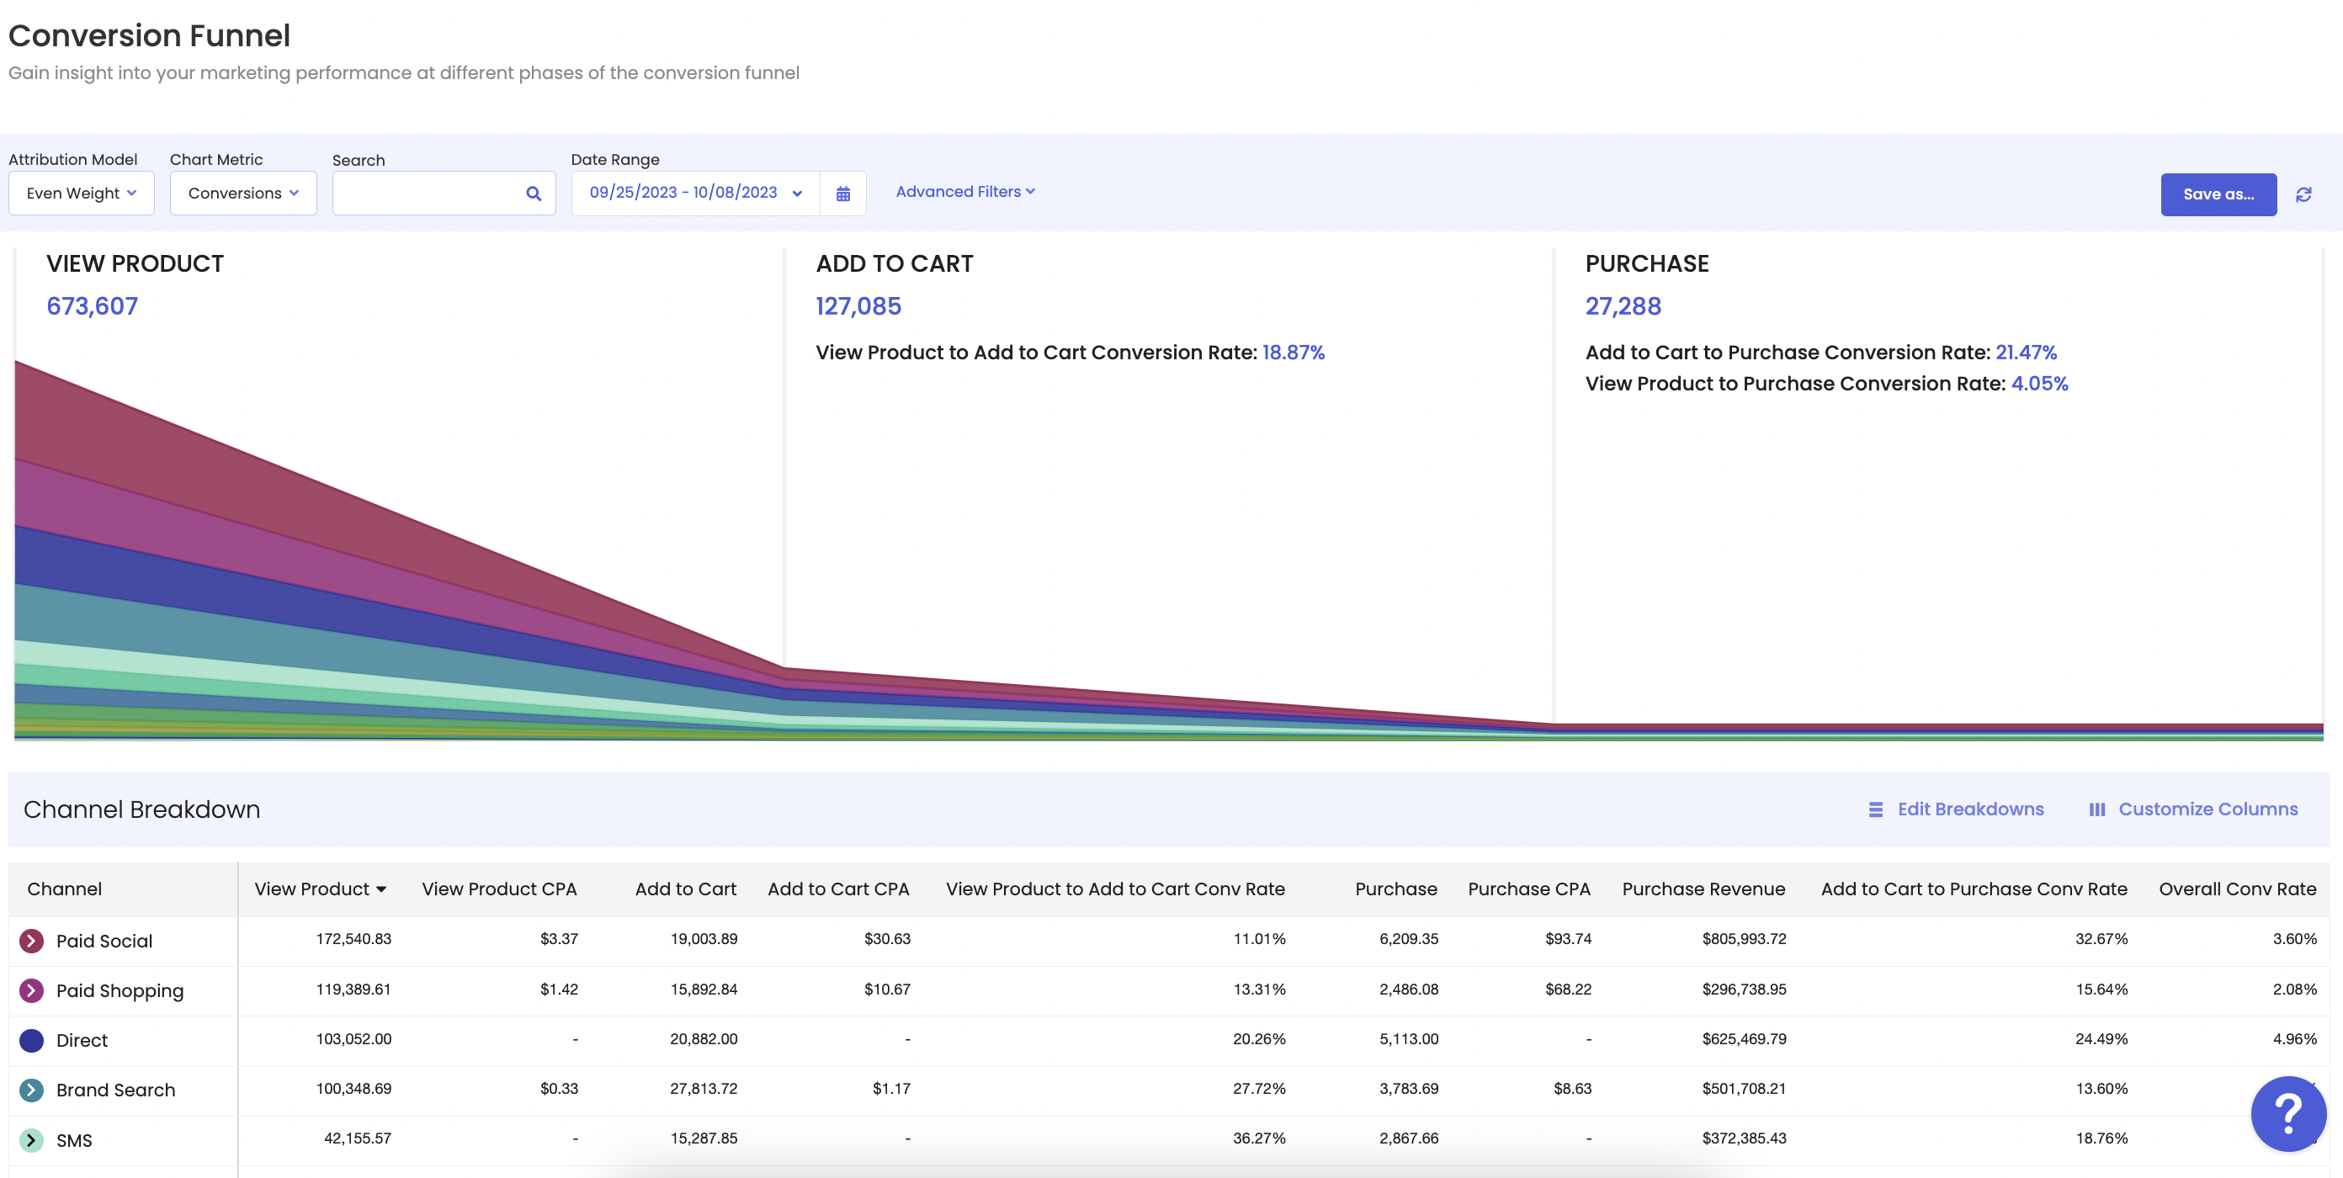Sort by Purchase Revenue column header

pyautogui.click(x=1703, y=889)
